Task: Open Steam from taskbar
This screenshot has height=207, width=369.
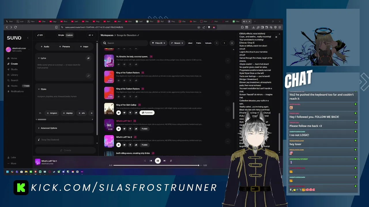Action: pyautogui.click(x=54, y=172)
